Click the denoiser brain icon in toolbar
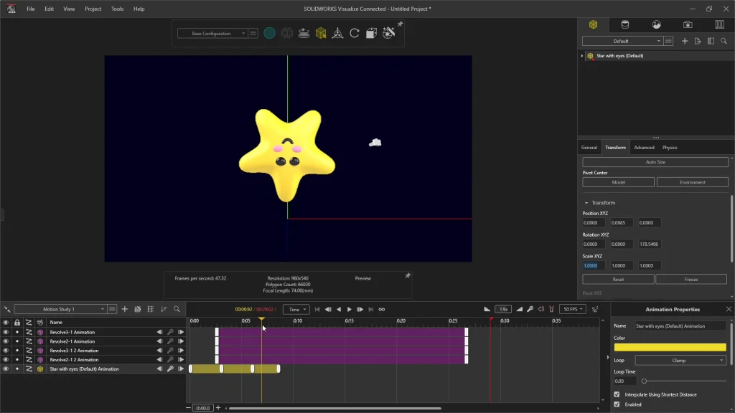Image resolution: width=735 pixels, height=413 pixels. 286,34
